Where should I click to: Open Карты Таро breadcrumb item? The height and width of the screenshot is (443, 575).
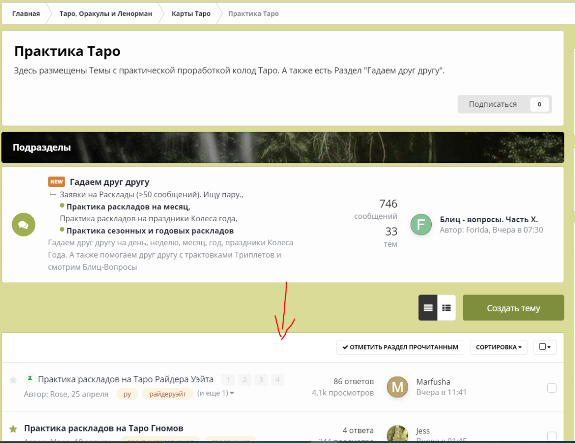[x=191, y=14]
